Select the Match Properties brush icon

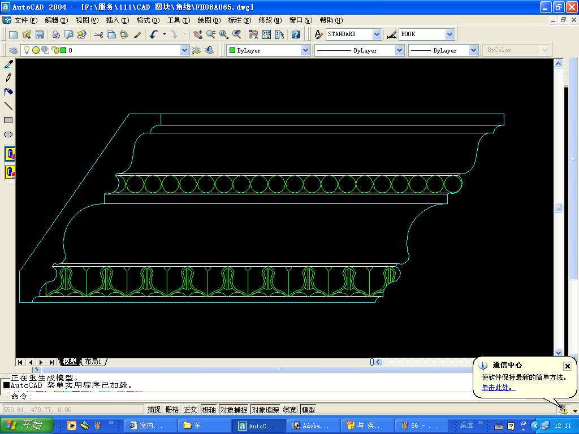(x=137, y=34)
